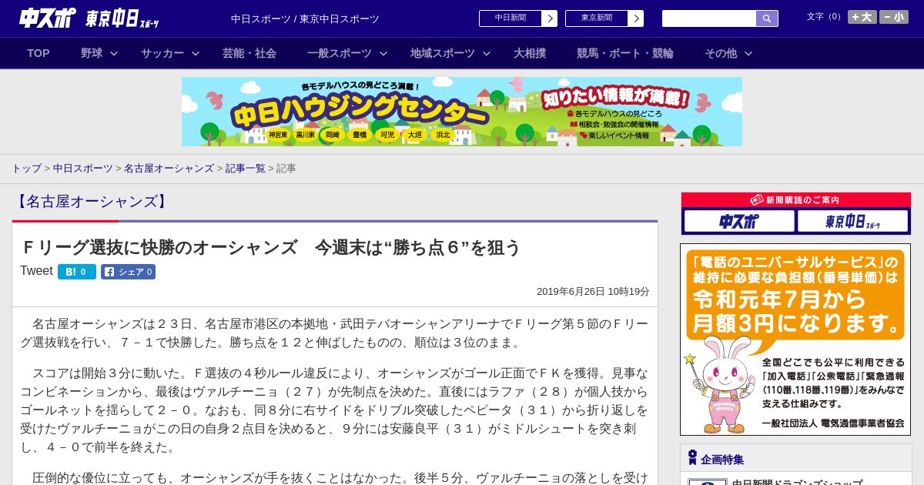Click inside the search input field

click(x=709, y=18)
